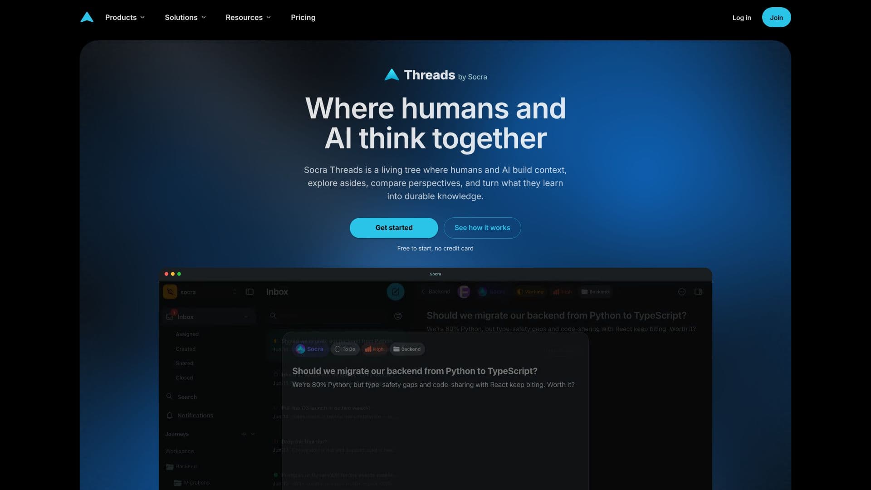This screenshot has height=490, width=871.
Task: Open the more options ellipsis icon
Action: 682,292
